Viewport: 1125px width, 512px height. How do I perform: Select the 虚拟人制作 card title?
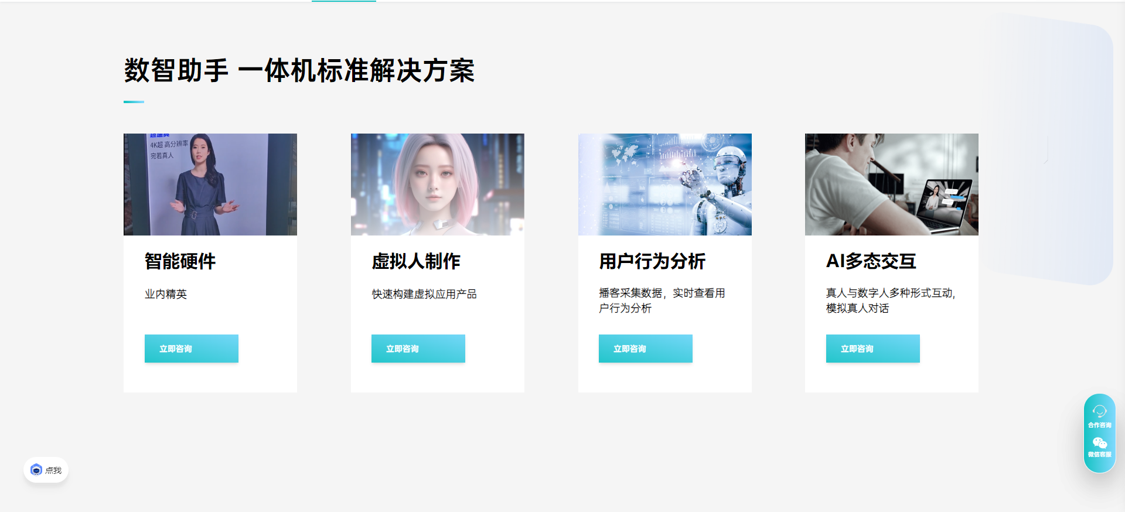click(416, 261)
